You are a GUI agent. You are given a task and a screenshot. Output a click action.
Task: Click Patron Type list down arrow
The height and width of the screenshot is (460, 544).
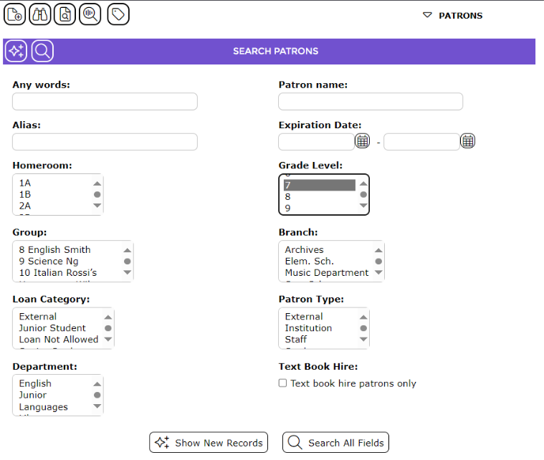tap(363, 340)
